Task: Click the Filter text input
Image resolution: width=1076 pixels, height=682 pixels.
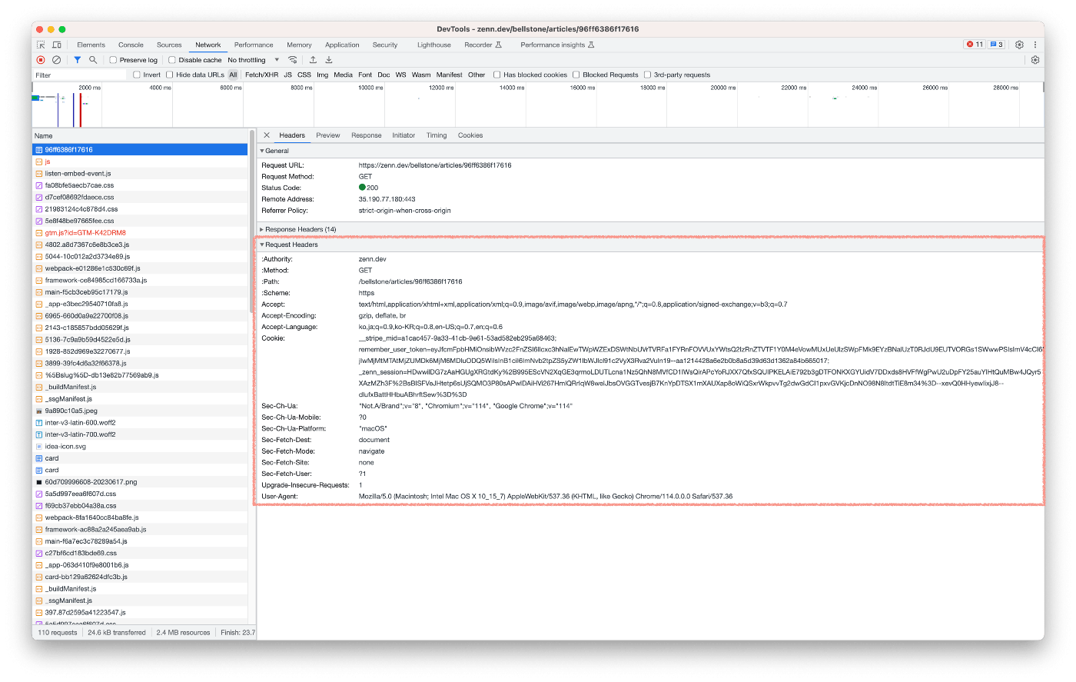Action: coord(79,75)
